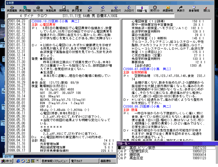218x167 pixels.
Task: Click the スタート (Start) button
Action: [7, 161]
